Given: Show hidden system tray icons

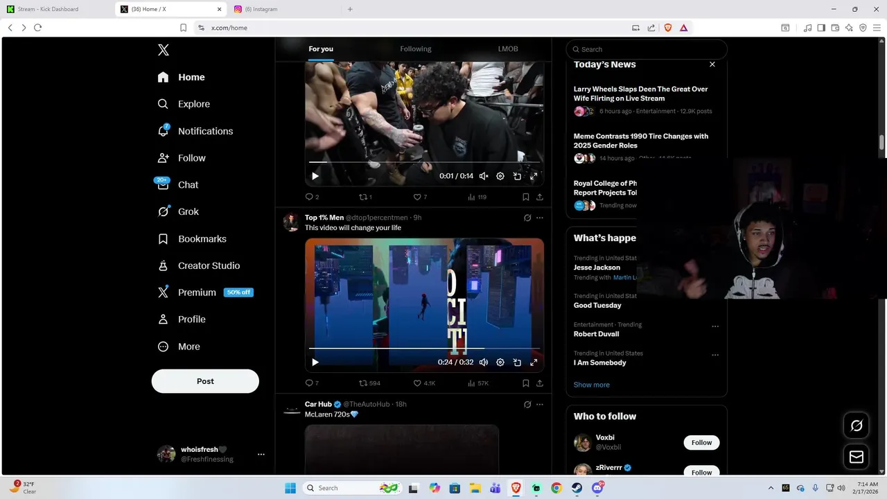Looking at the screenshot, I should 771,488.
